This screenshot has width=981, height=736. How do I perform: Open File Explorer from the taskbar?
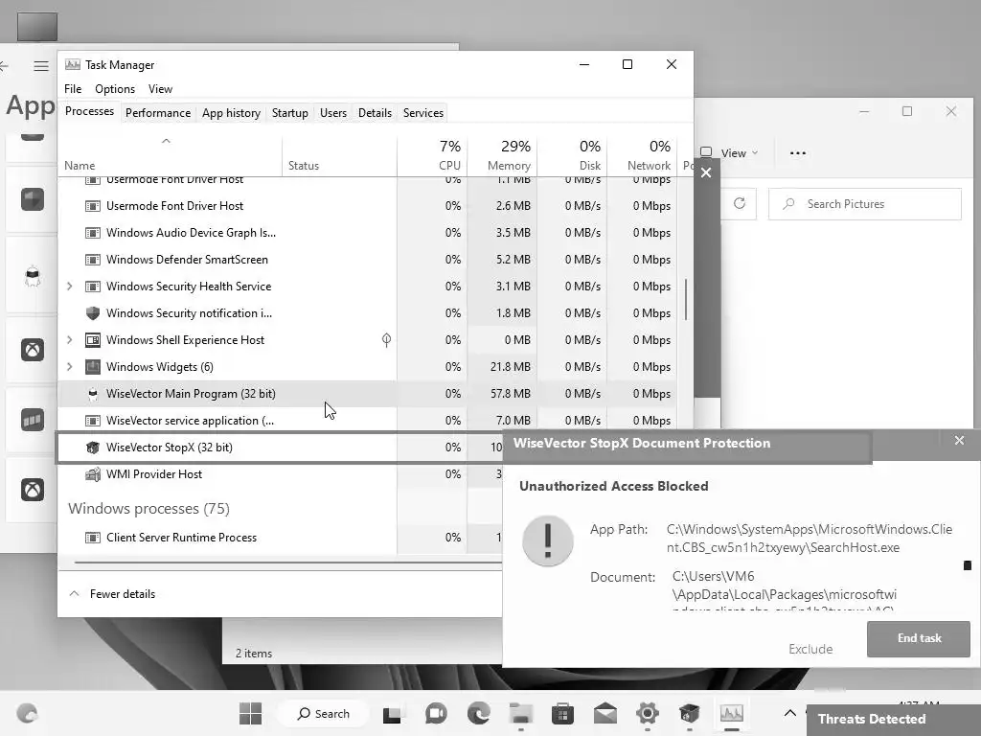pyautogui.click(x=520, y=713)
